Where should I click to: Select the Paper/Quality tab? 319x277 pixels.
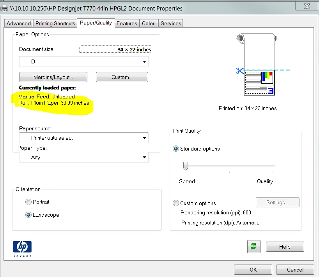tap(96, 23)
